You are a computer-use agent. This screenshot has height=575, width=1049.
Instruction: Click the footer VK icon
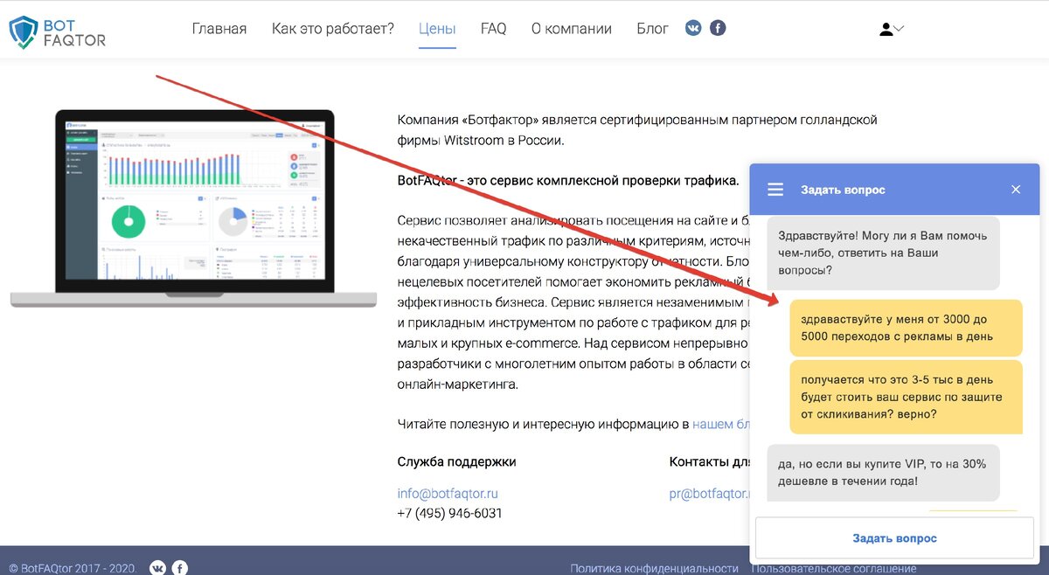pyautogui.click(x=157, y=568)
